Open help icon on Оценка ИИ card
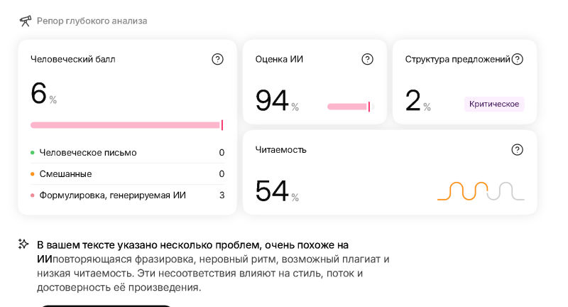Image resolution: width=568 pixels, height=307 pixels. [x=367, y=59]
